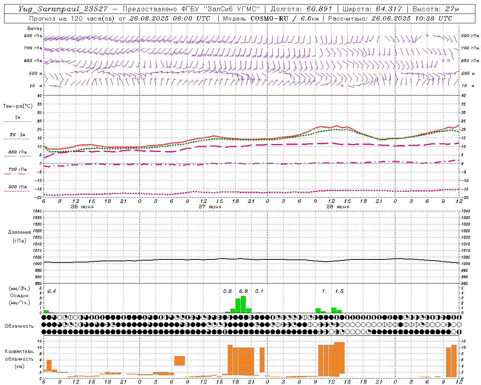The height and width of the screenshot is (385, 481).
Task: Click the '(мм/3ч.)' precipitation unit label
Action: (20, 288)
